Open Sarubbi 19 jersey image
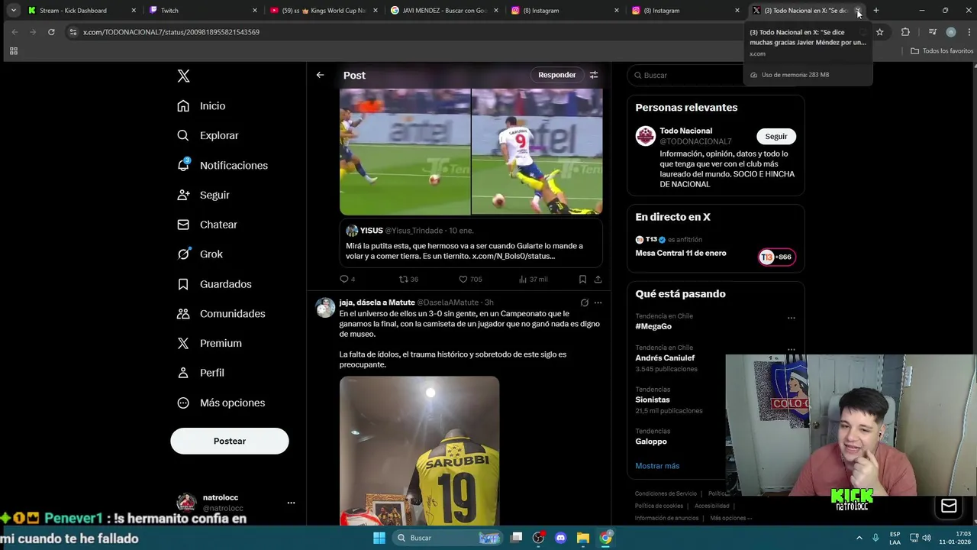 click(x=419, y=451)
